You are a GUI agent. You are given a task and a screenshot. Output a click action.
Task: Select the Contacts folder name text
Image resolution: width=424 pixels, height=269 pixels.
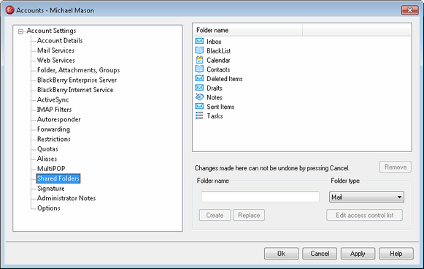pos(218,69)
